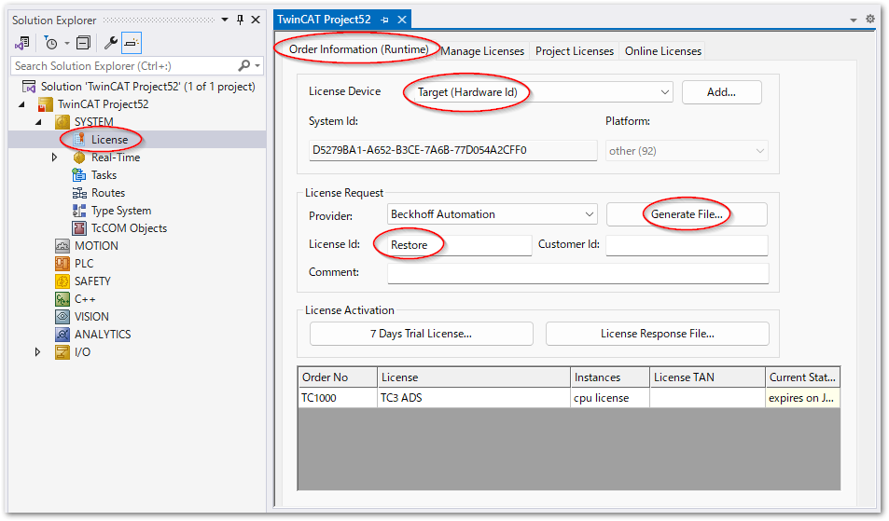Click the TcCOM Objects icon
Viewport: 889px width, 521px height.
click(80, 228)
